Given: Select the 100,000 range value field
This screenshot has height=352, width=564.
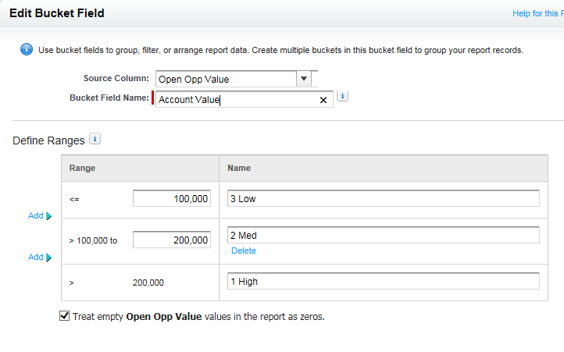Looking at the screenshot, I should click(172, 199).
